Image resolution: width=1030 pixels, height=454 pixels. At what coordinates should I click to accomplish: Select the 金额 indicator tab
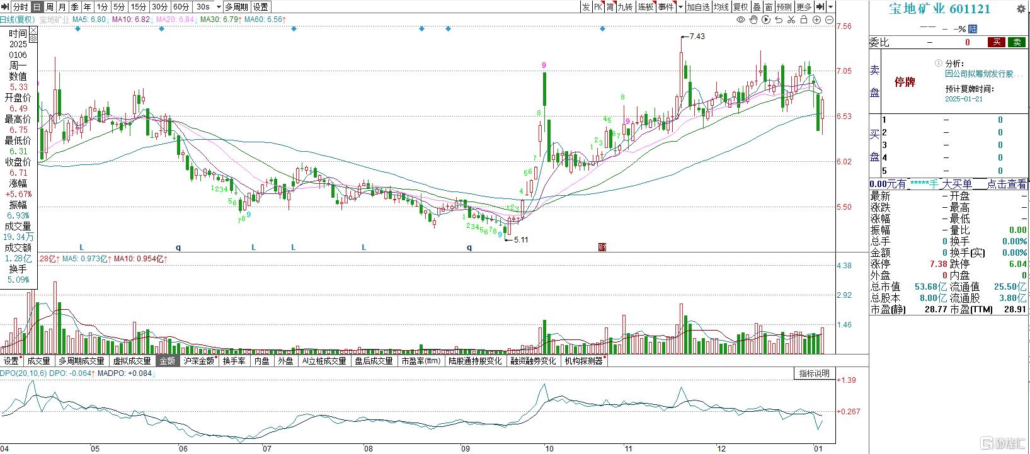click(167, 361)
